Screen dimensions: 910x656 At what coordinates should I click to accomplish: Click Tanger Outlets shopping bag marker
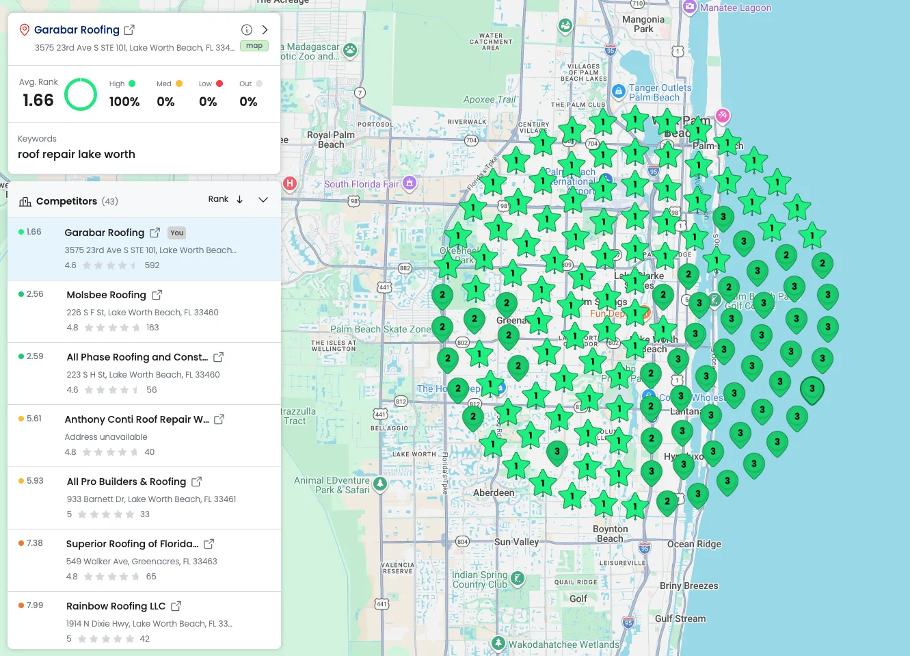click(x=619, y=91)
